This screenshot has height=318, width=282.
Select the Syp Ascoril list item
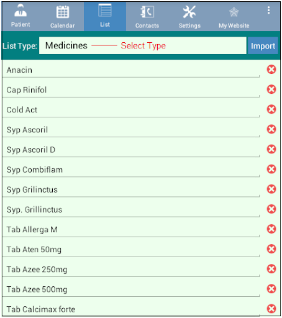[131, 130]
